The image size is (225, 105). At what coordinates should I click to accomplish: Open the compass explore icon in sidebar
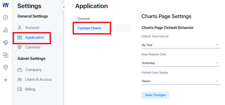(x=6, y=18)
